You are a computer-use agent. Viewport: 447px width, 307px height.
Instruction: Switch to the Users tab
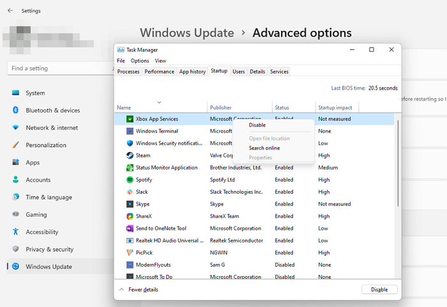(239, 72)
